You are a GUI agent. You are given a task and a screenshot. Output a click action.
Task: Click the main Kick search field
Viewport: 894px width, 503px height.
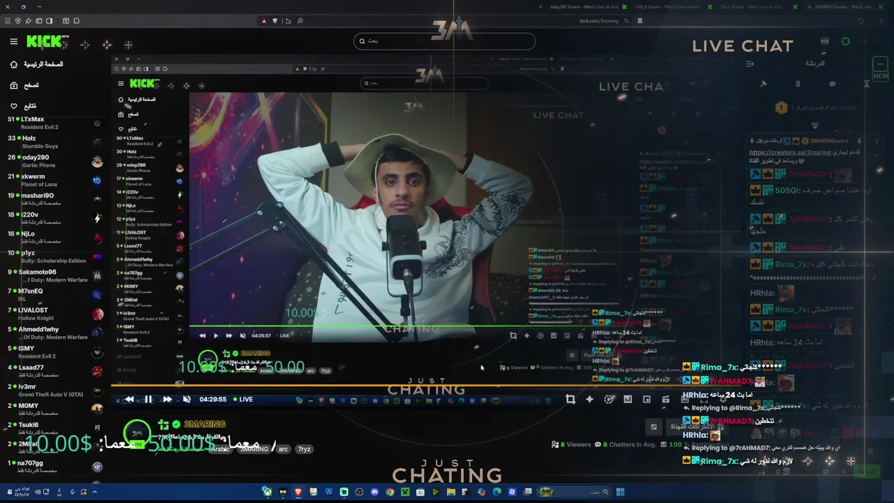coord(444,41)
